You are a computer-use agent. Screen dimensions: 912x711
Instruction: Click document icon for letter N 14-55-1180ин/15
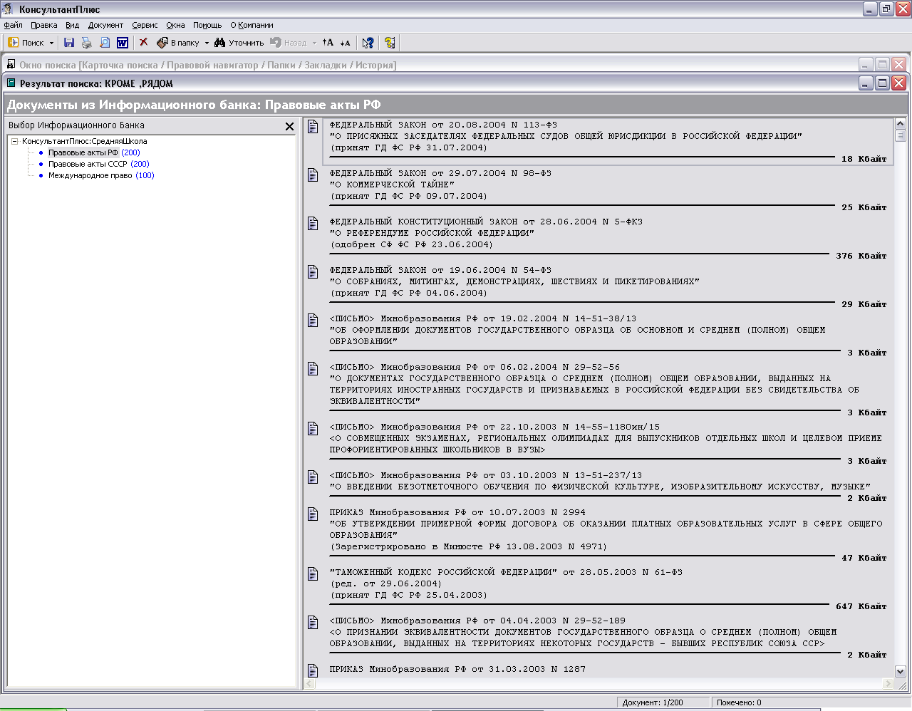313,429
